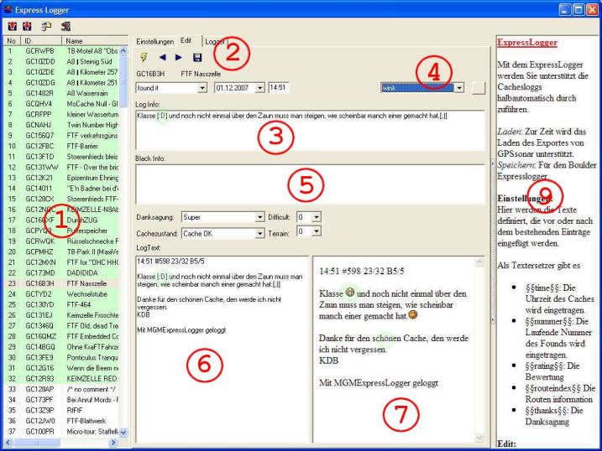Select row 20 GCPMHZ TB-Park II
602x451 pixels.
(x=61, y=251)
